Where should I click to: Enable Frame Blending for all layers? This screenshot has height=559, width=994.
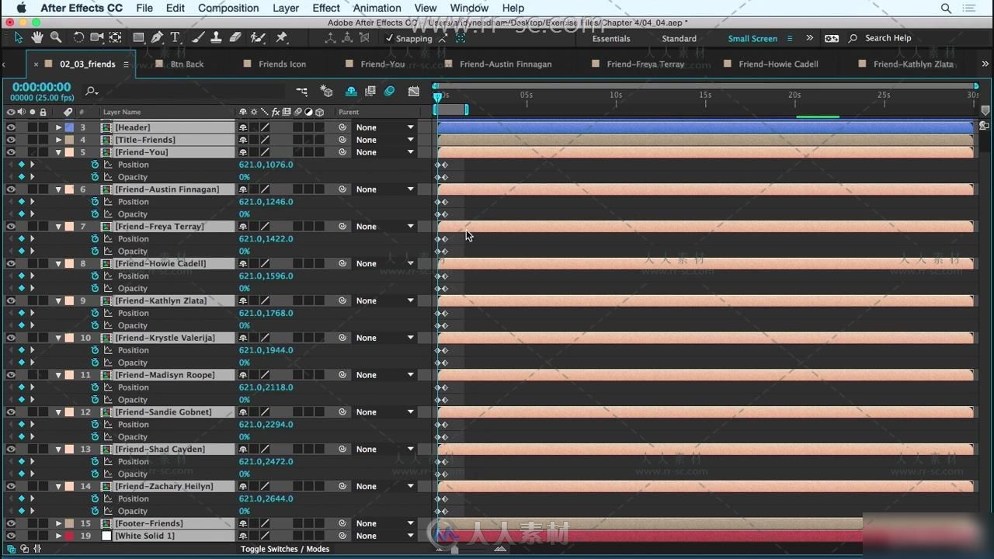[x=370, y=92]
